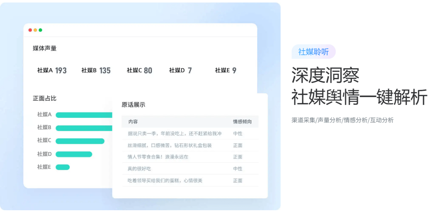Click the 社媒C positive ratio bar
The image size is (434, 214).
tap(80, 141)
